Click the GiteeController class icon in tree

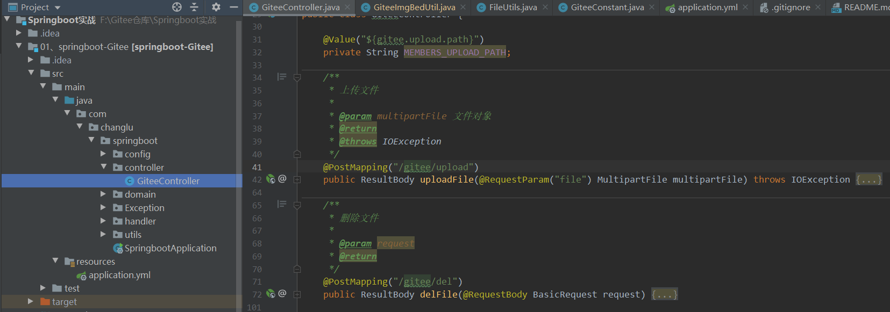click(x=129, y=181)
